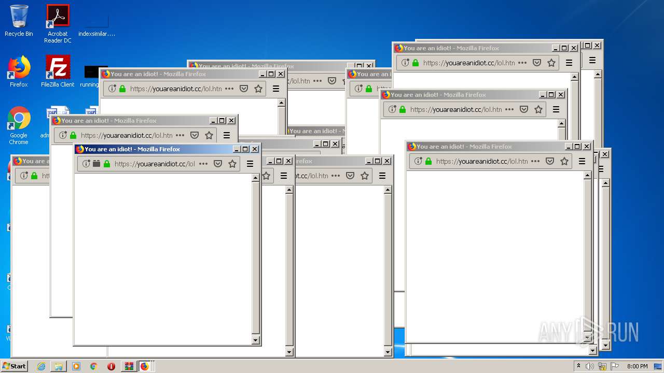This screenshot has width=664, height=373.
Task: Select FileZilla Client desktop shortcut
Action: [58, 71]
